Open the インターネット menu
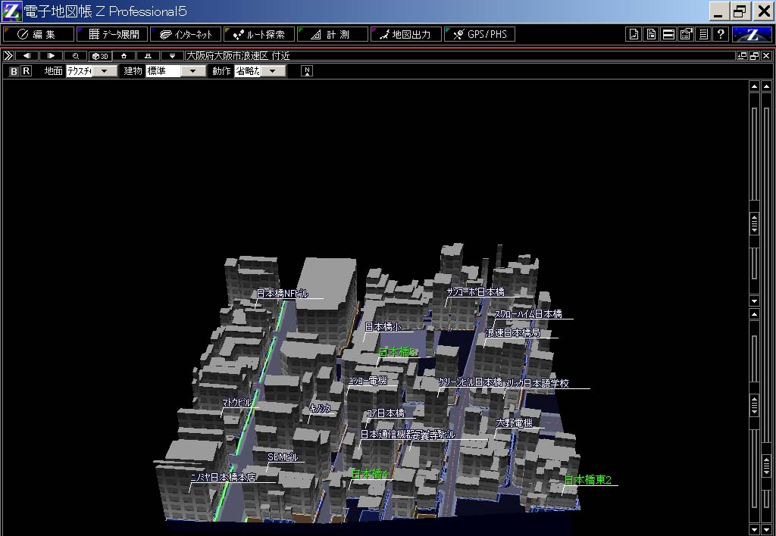Image resolution: width=776 pixels, height=536 pixels. point(186,34)
